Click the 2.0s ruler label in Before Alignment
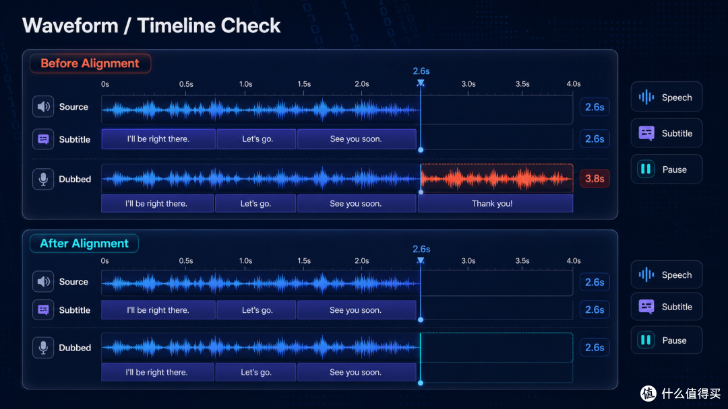Viewport: 728px width, 409px height. pos(362,84)
